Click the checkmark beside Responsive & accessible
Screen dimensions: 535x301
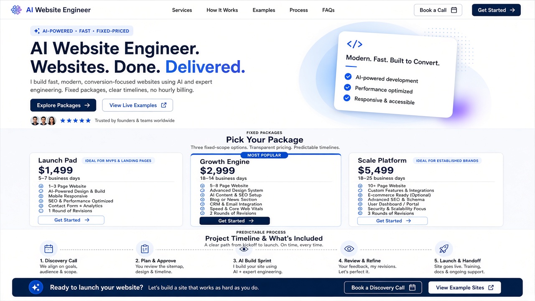[346, 98]
